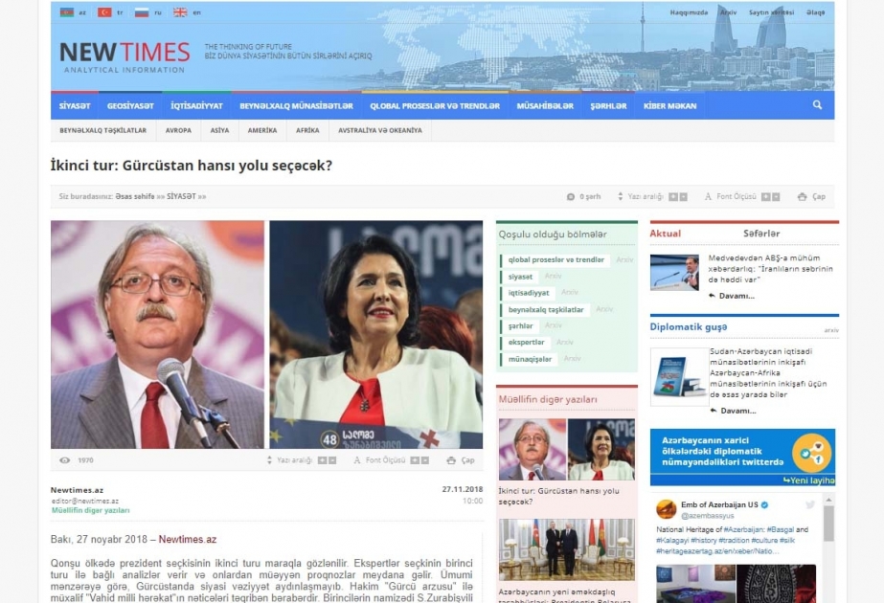Viewport: 884px width, 603px height.
Task: Click the printer icon in the breadcrumb bar
Action: coord(803,196)
